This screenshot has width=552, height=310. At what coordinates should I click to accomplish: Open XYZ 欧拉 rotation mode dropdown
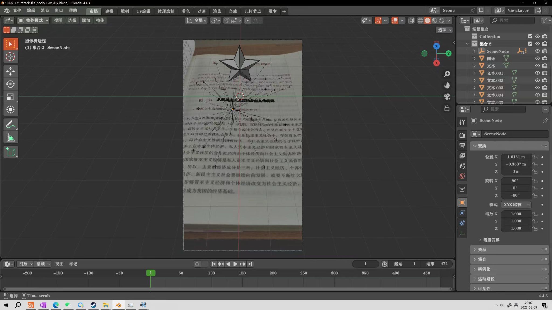point(516,205)
